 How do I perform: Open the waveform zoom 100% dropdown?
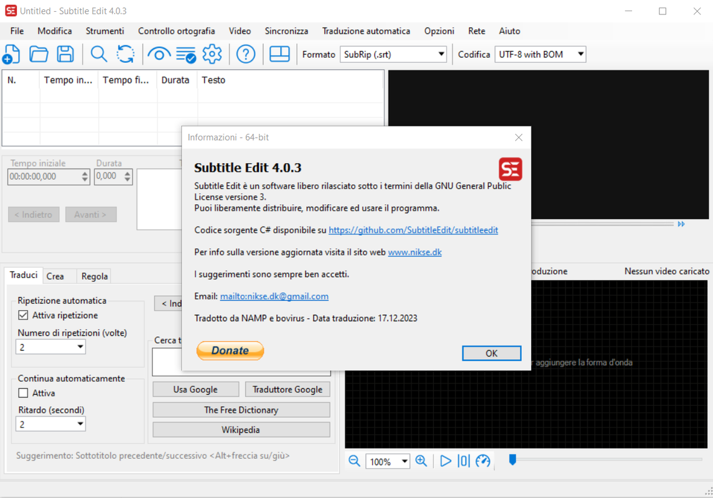(x=388, y=462)
